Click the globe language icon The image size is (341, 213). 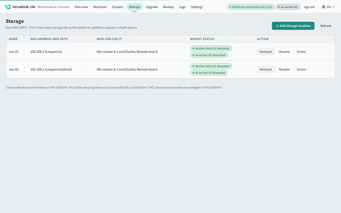pos(324,7)
